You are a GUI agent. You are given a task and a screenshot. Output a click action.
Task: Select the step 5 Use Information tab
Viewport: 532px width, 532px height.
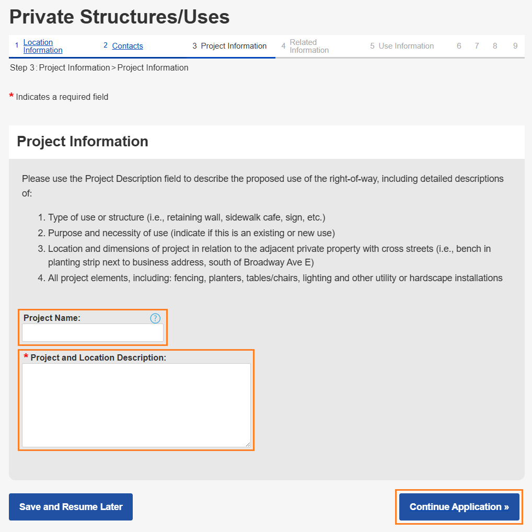coord(406,46)
